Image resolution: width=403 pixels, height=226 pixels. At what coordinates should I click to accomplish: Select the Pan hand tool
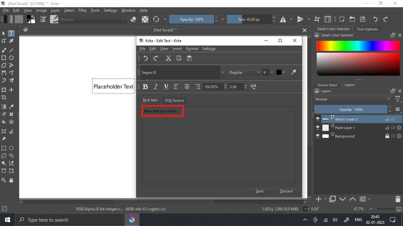[11, 180]
